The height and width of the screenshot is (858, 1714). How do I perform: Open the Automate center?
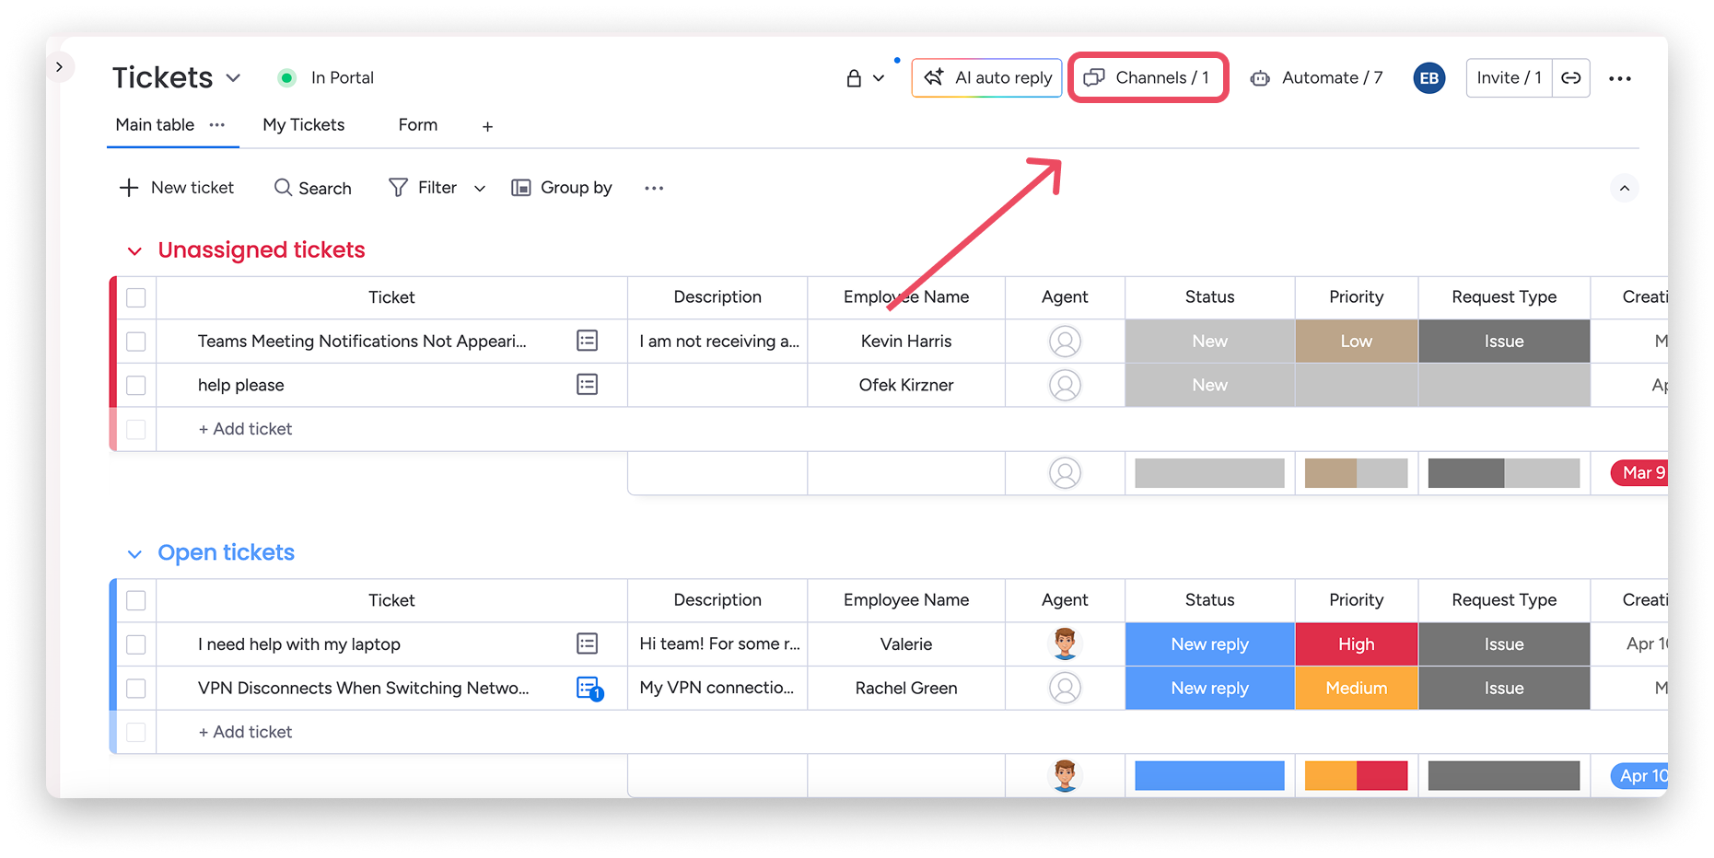(x=1315, y=77)
